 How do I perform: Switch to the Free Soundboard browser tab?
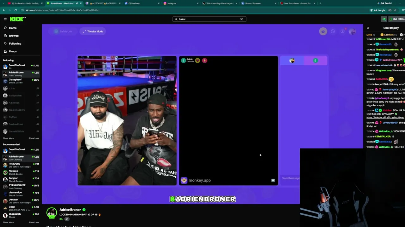pyautogui.click(x=297, y=3)
